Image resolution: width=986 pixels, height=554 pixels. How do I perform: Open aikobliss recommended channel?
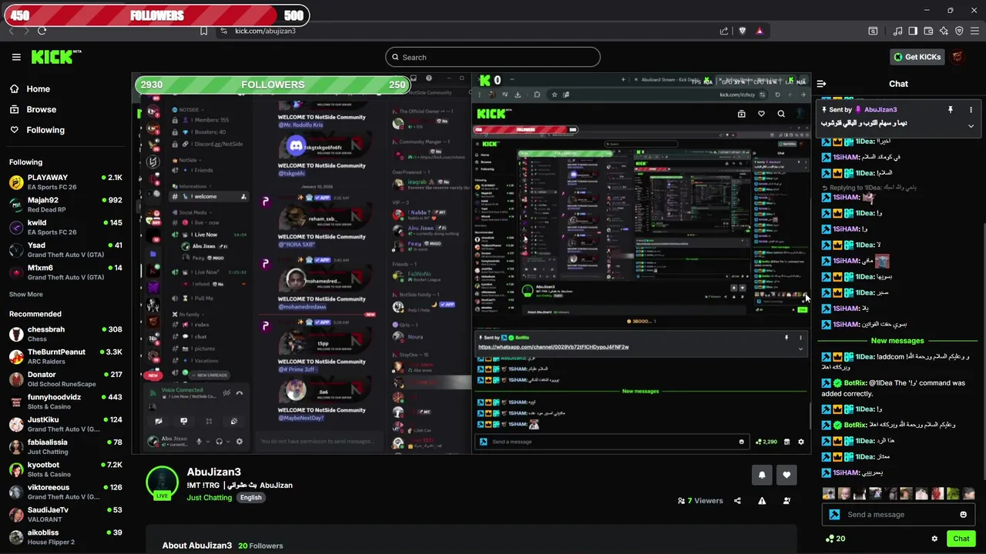click(x=65, y=537)
